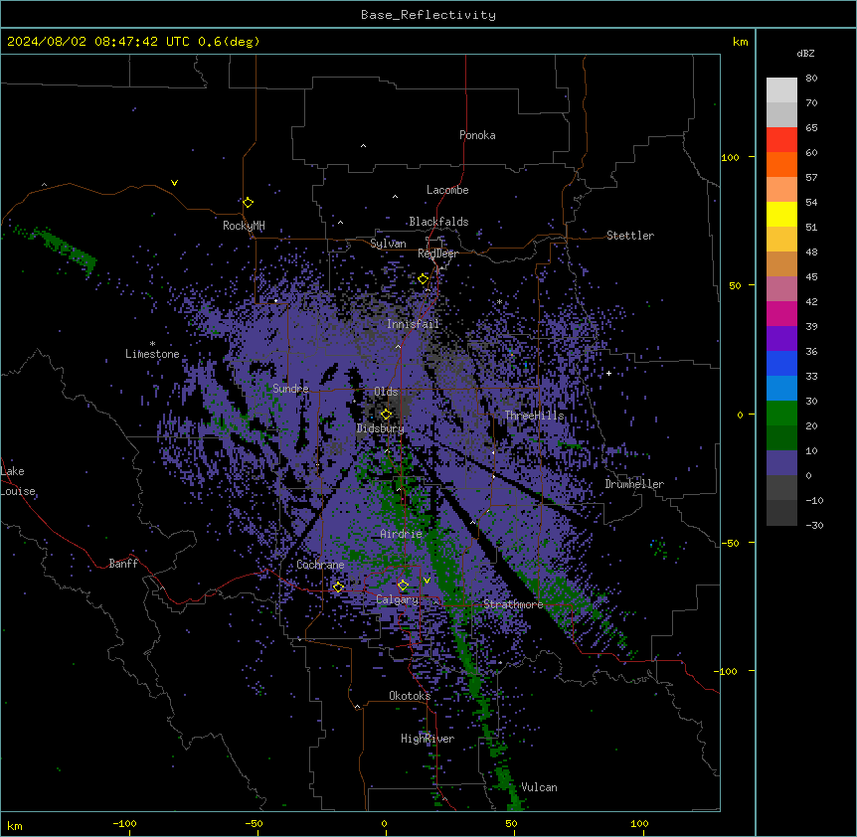Select the Lacombe city label
This screenshot has width=857, height=837.
[x=447, y=190]
